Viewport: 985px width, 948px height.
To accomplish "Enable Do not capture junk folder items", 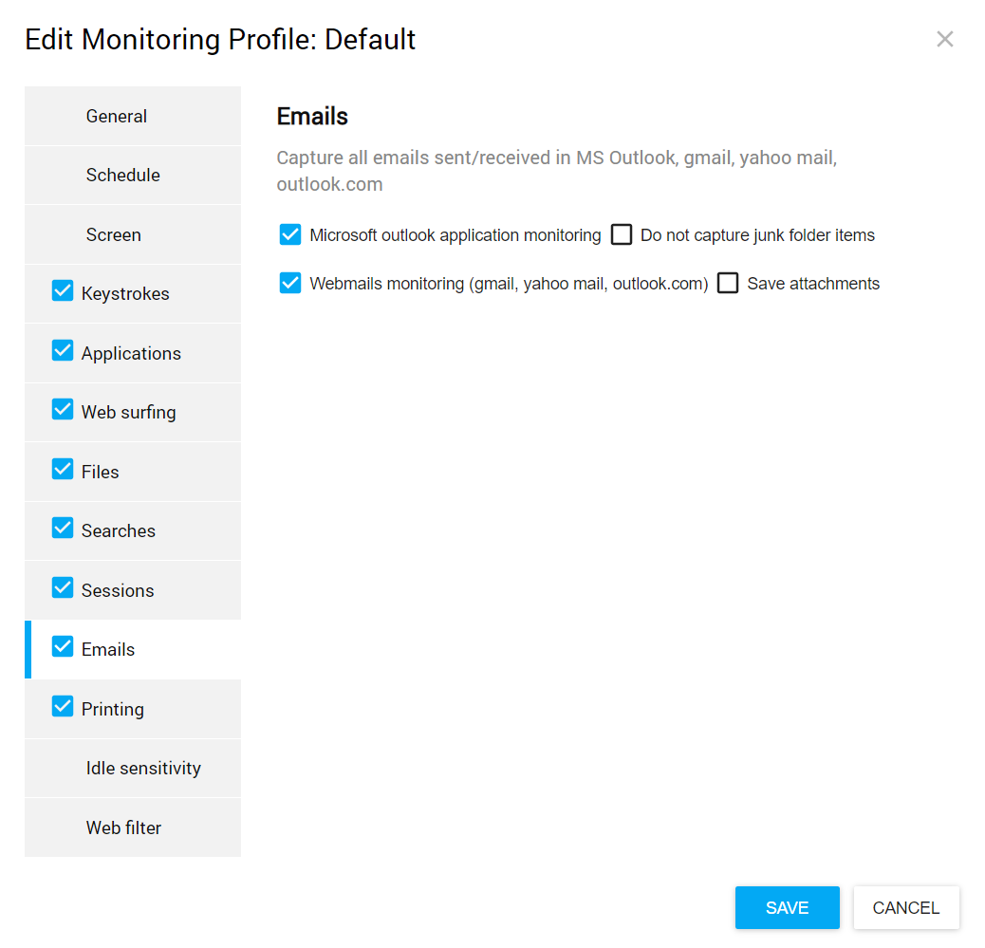I will [x=622, y=234].
